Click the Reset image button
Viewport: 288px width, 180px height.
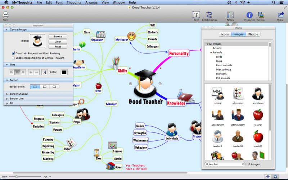58,47
